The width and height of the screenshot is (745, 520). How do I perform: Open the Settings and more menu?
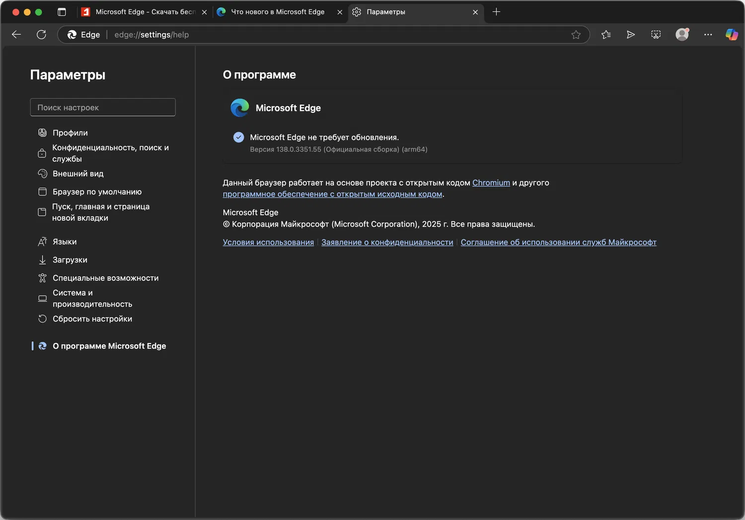click(x=708, y=34)
